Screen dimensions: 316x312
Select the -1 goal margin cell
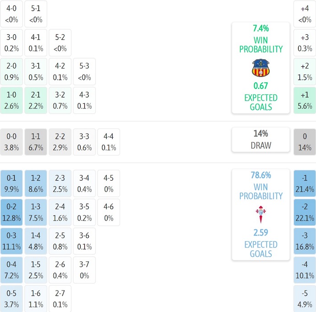coord(305,183)
